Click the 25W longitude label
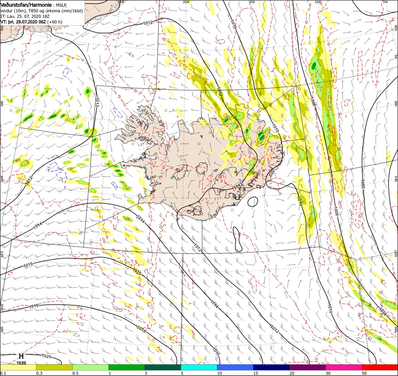398x376 pixels. 121,2
